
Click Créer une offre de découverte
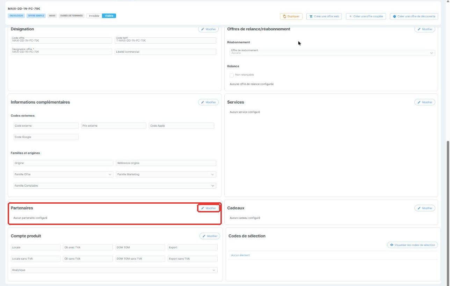pos(414,16)
